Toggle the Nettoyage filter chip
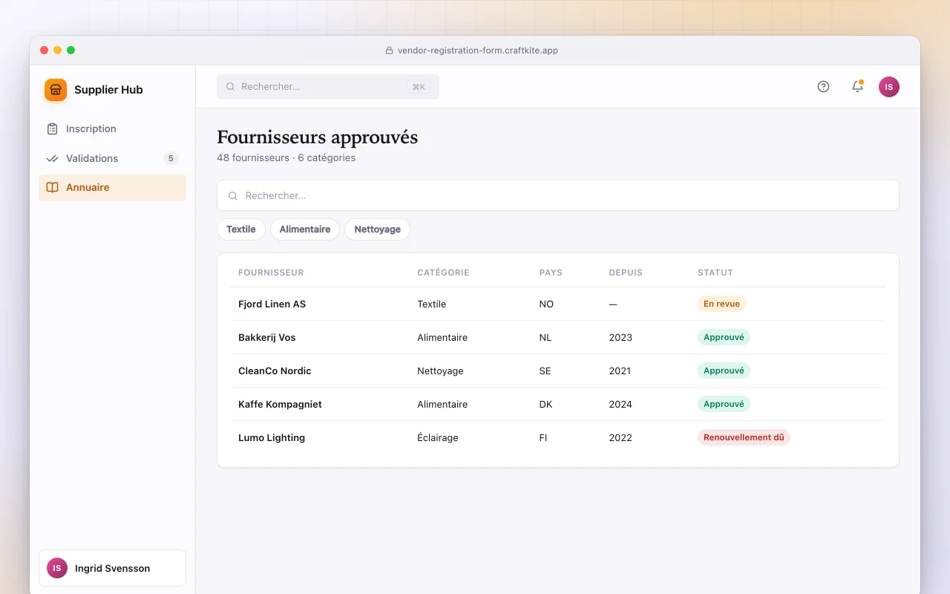950x594 pixels. pyautogui.click(x=378, y=229)
